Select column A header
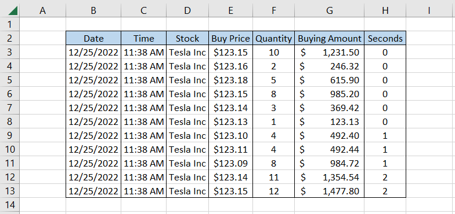 (43, 10)
